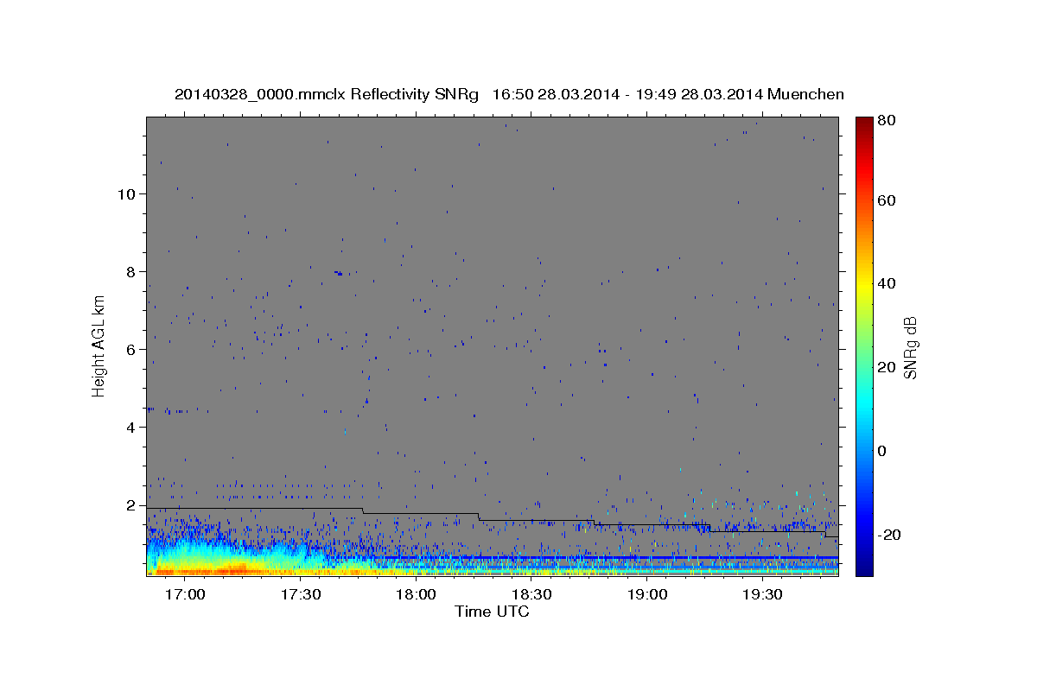
Task: Click the plot title text
Action: 509,94
